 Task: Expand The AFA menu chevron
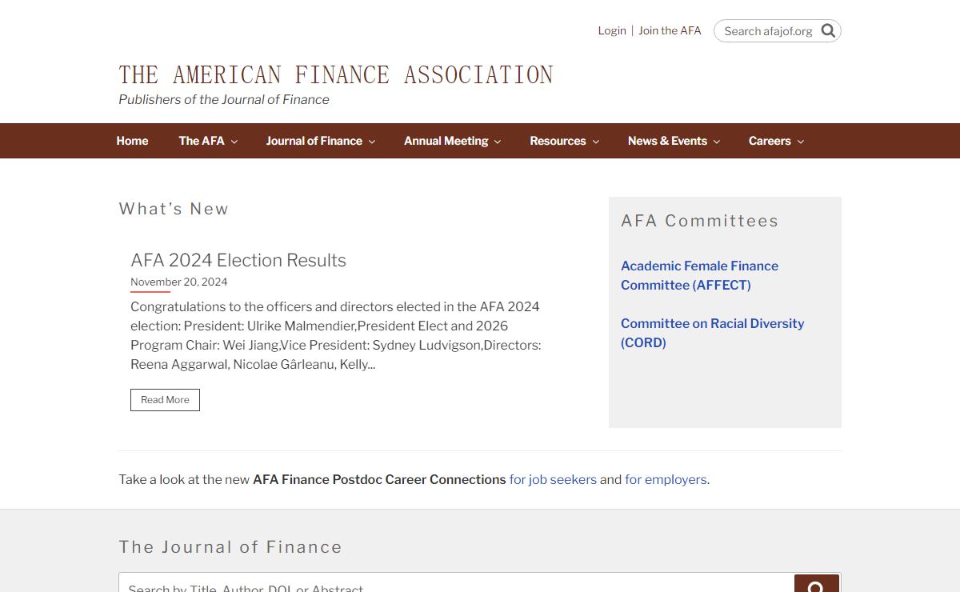[x=234, y=142]
